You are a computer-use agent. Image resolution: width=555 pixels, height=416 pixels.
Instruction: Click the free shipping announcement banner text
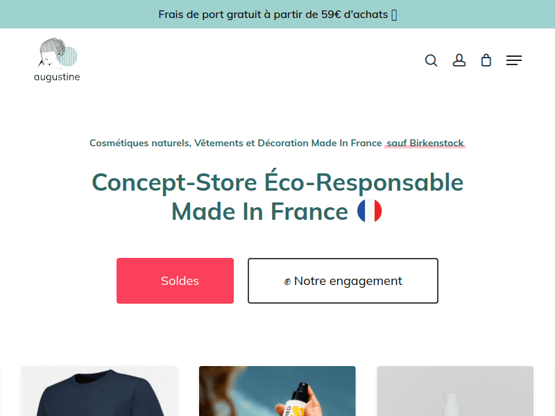273,15
